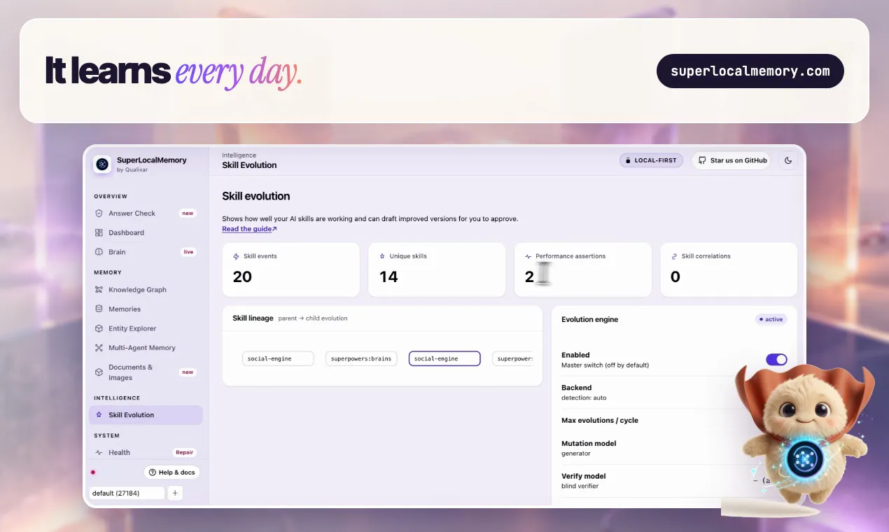Click the Backend detection: auto row
Screen dimensions: 889x532
point(674,392)
